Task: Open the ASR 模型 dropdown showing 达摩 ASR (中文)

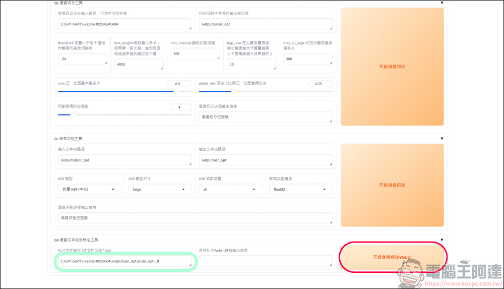Action: coord(89,189)
